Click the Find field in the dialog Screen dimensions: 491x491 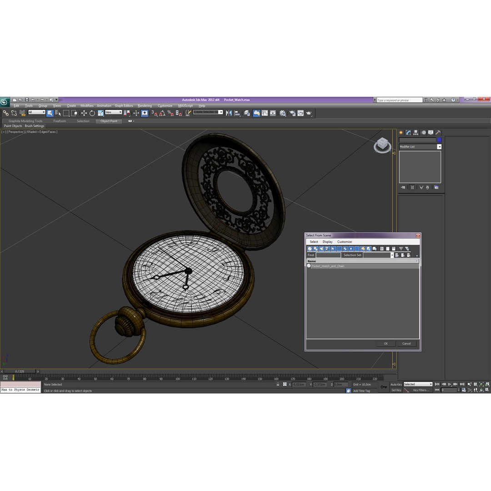pyautogui.click(x=328, y=255)
